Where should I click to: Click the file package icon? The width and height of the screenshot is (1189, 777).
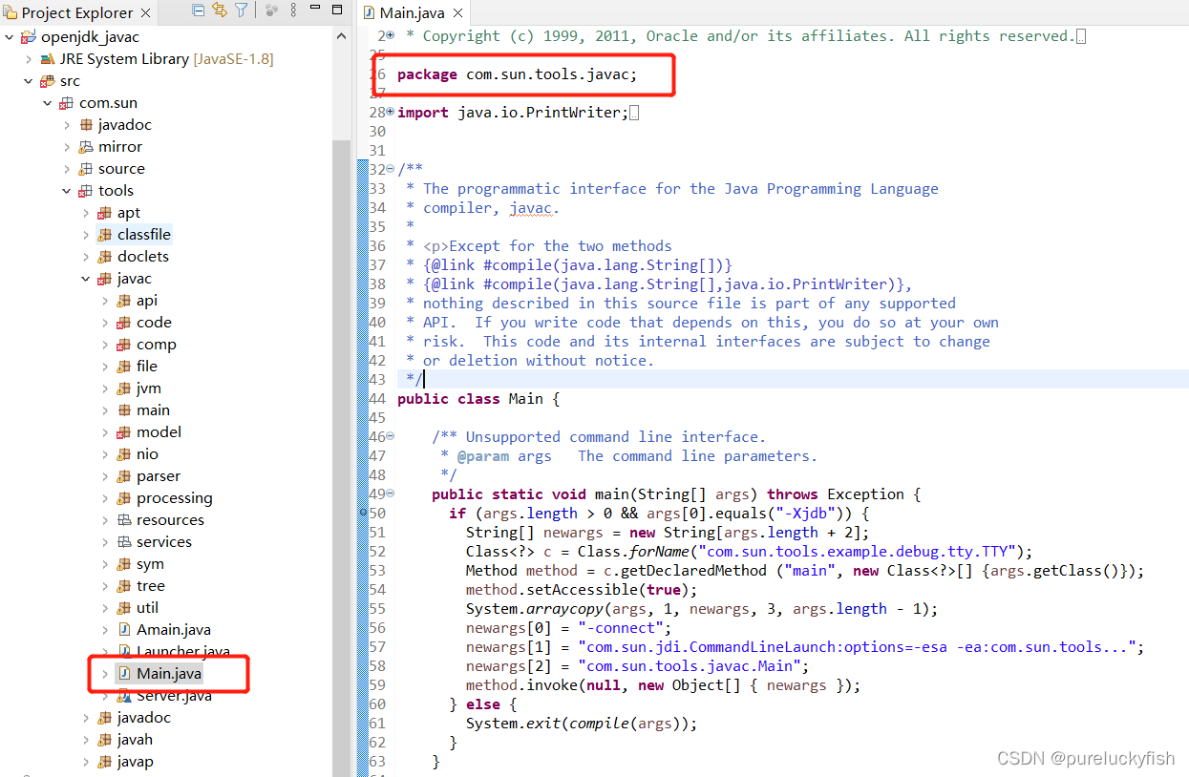click(x=124, y=367)
